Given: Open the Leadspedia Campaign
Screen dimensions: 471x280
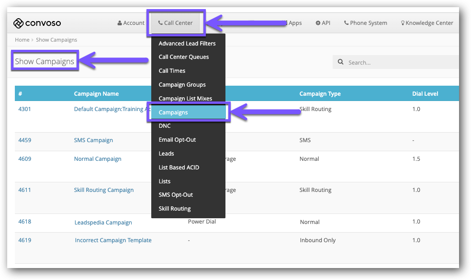Looking at the screenshot, I should pyautogui.click(x=104, y=222).
